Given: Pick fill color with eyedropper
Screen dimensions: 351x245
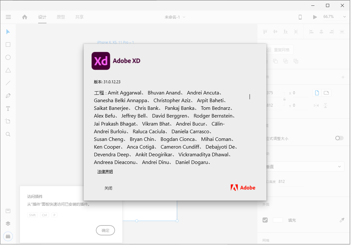Looking at the screenshot, I should [342, 220].
